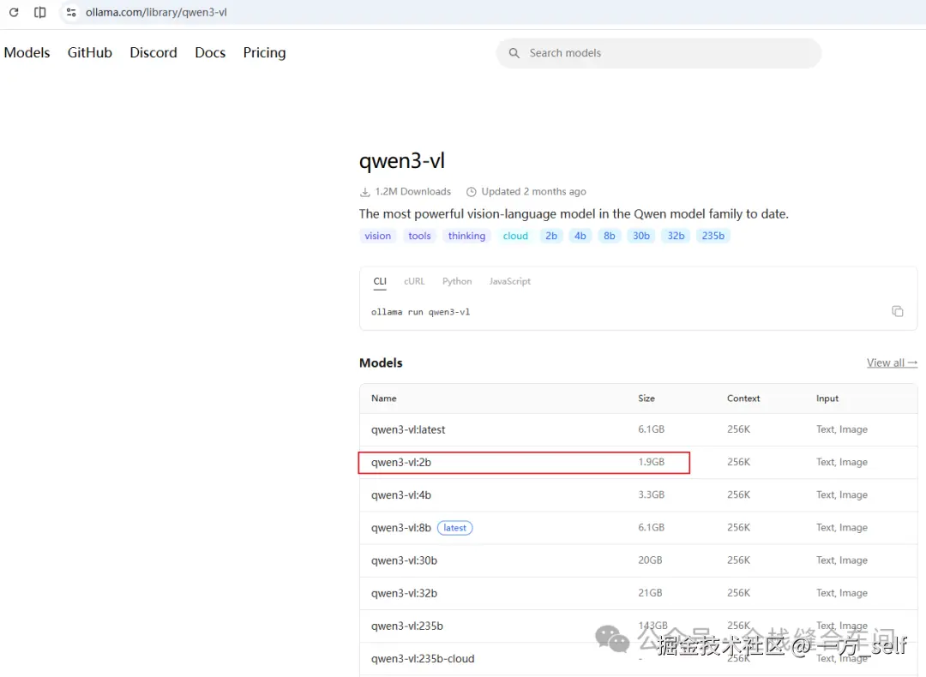Choose the 2b size tag
This screenshot has width=926, height=677.
551,236
